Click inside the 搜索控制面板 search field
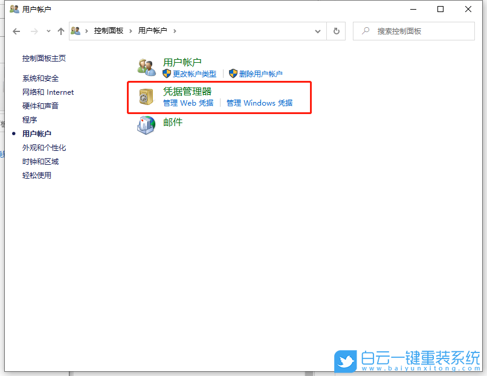Image resolution: width=487 pixels, height=376 pixels. coord(411,31)
